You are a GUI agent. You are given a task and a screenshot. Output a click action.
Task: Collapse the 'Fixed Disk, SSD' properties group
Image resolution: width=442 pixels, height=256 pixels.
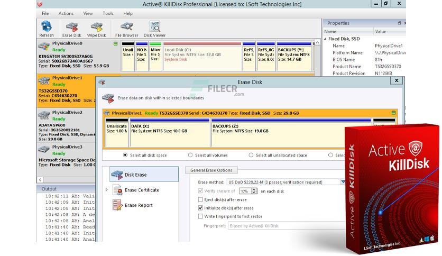(x=325, y=39)
